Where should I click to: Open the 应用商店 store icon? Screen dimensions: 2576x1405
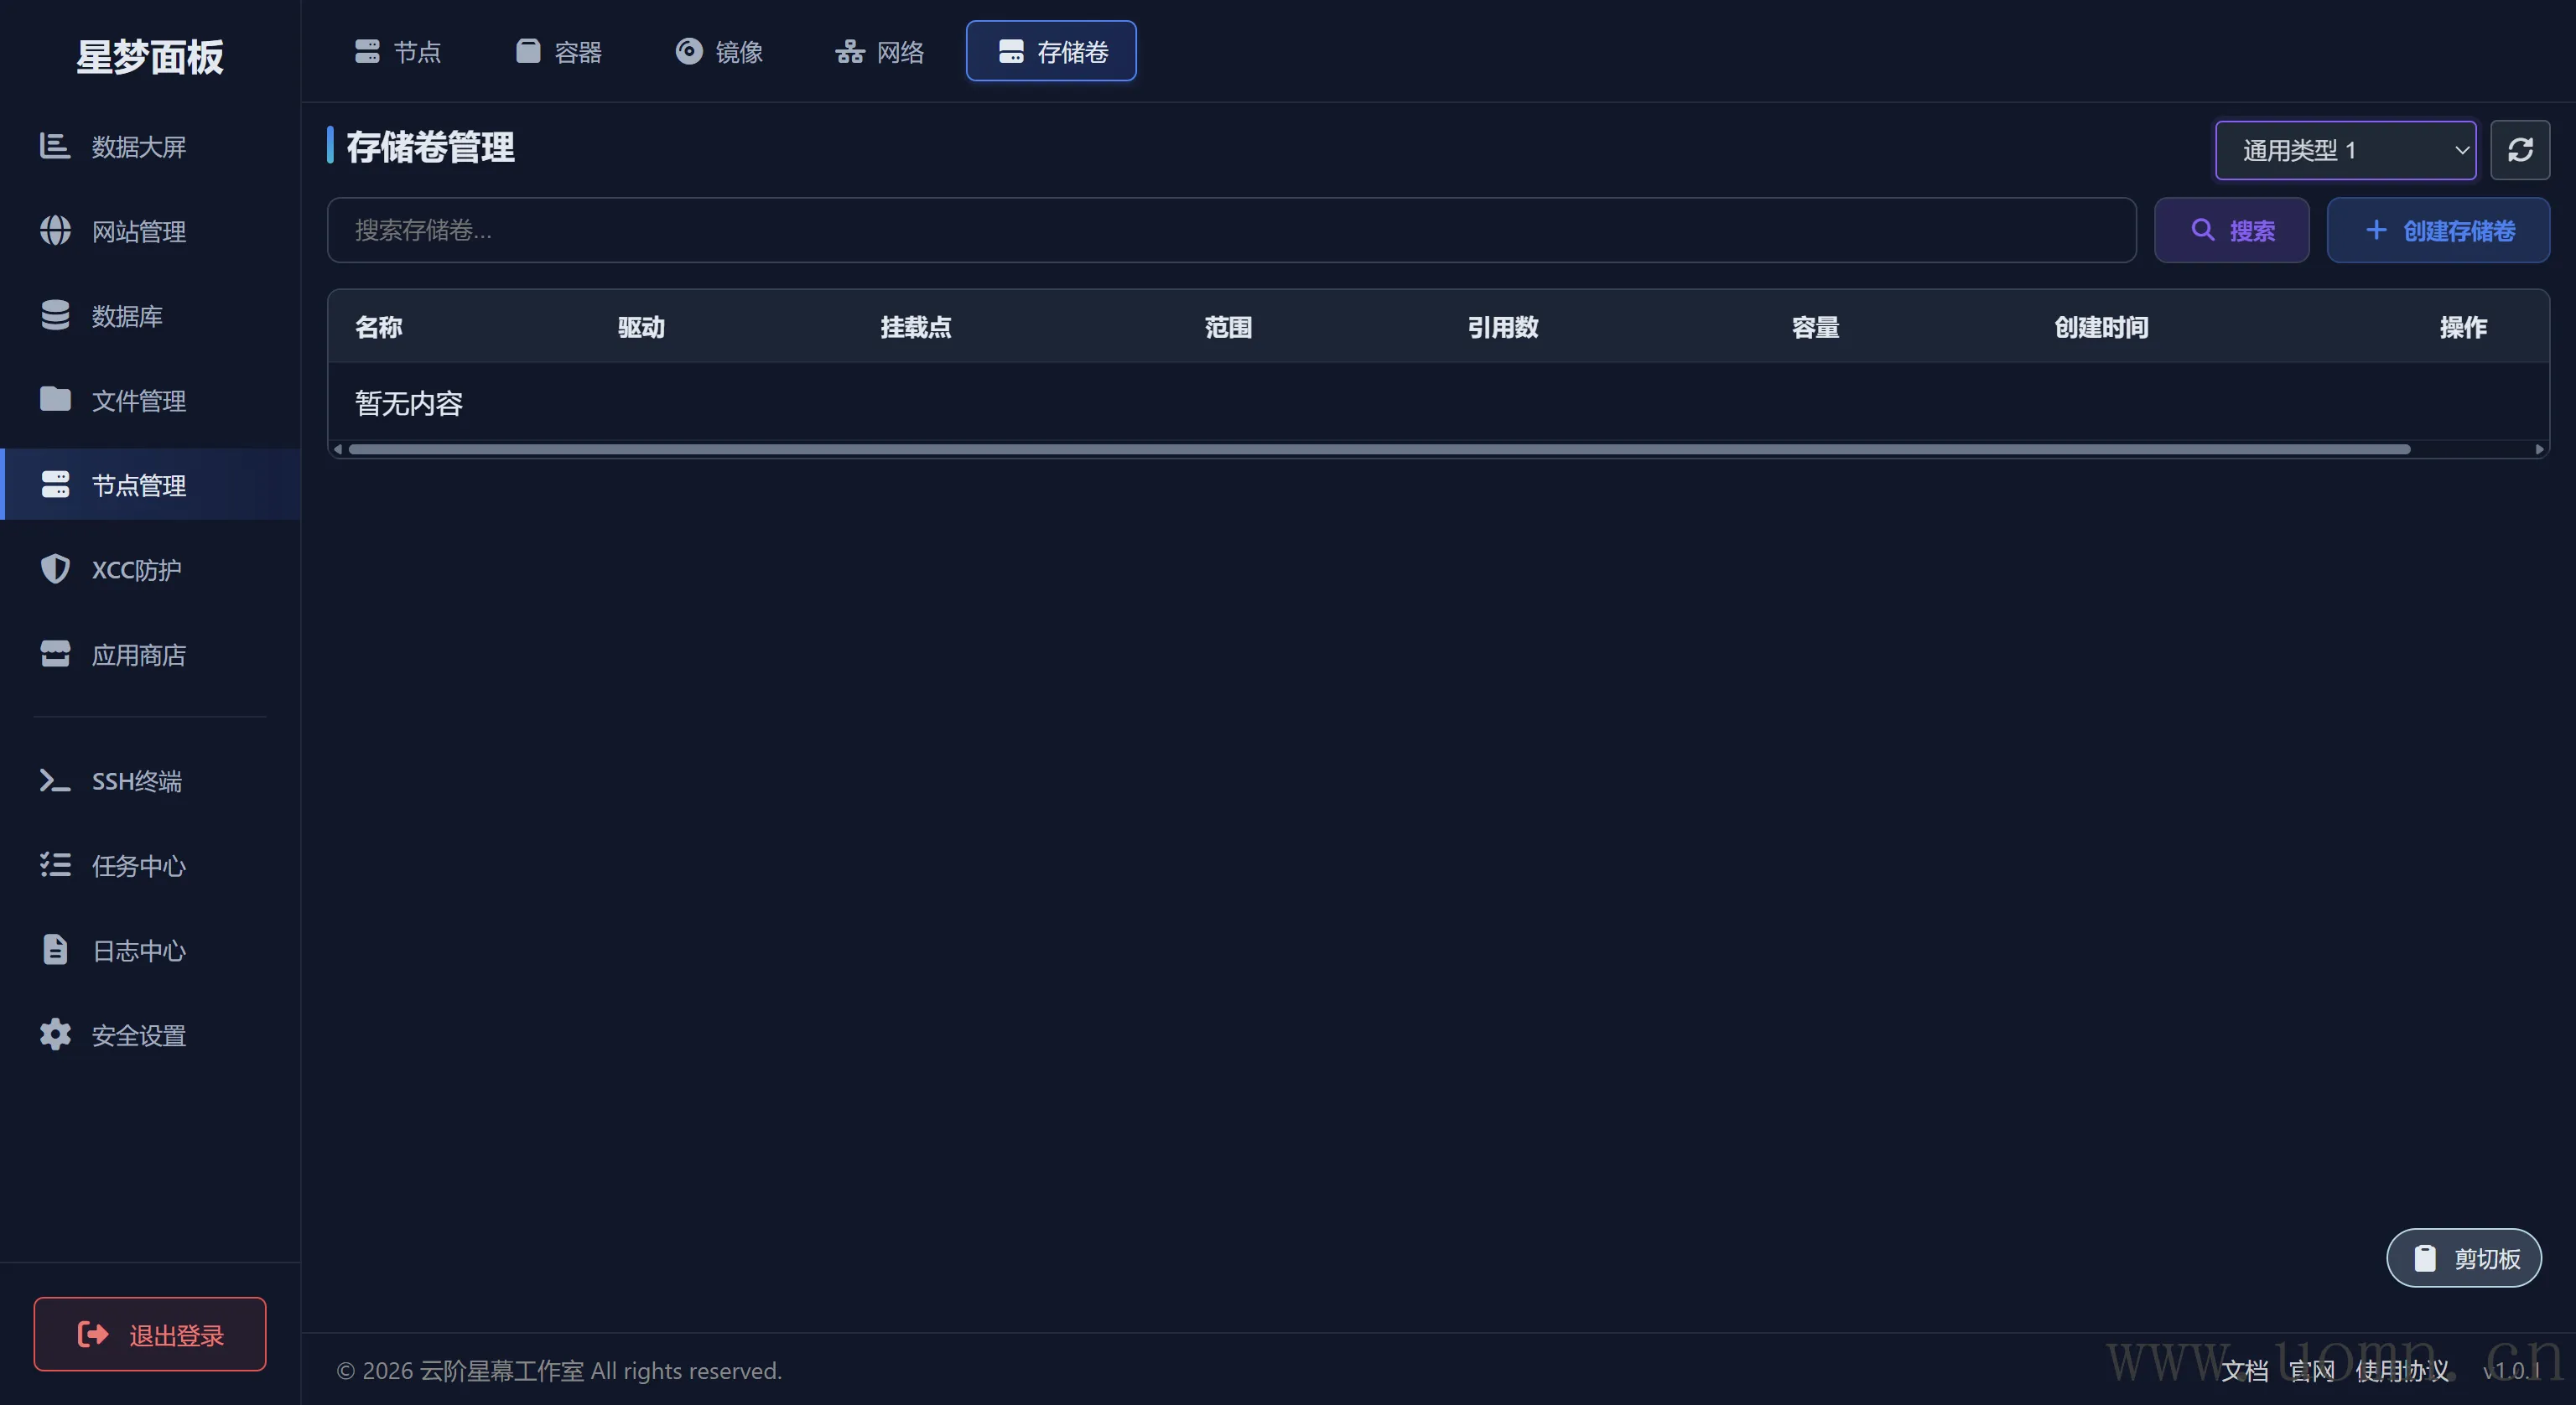pyautogui.click(x=55, y=654)
